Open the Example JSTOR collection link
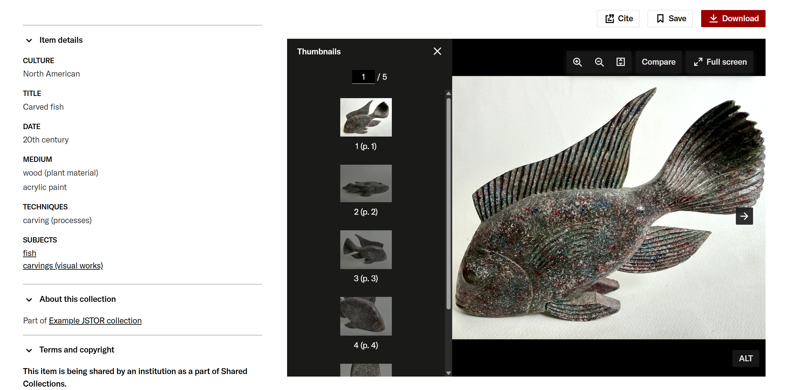Image resolution: width=789 pixels, height=390 pixels. 95,320
